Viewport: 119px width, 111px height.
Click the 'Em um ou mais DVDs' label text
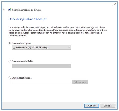click(x=22, y=61)
